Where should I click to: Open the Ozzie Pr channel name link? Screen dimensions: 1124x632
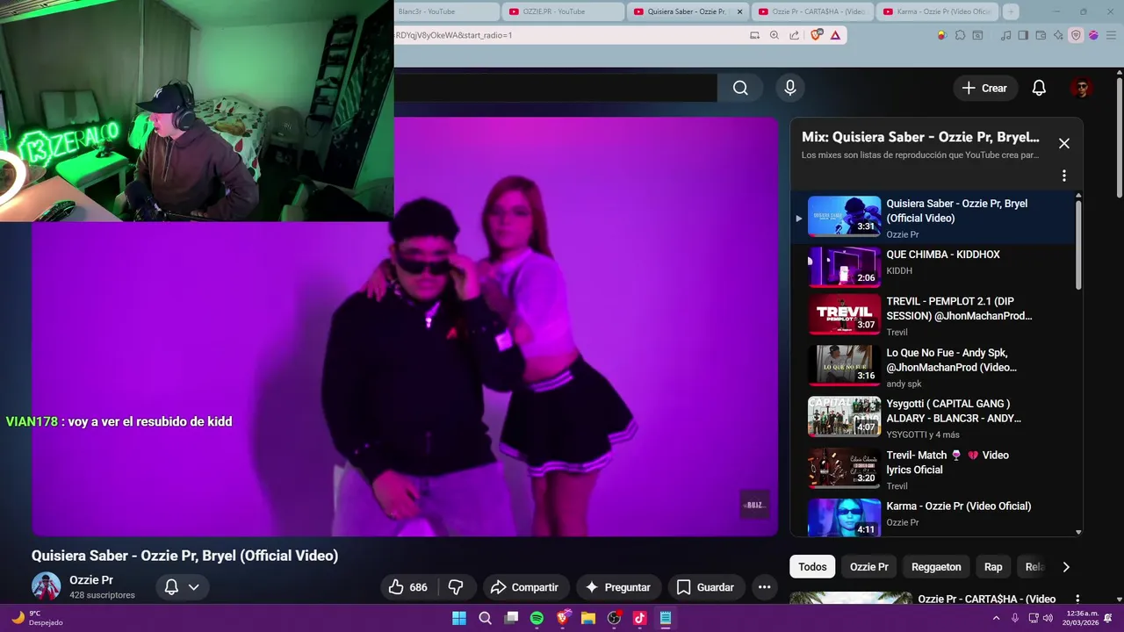(91, 580)
